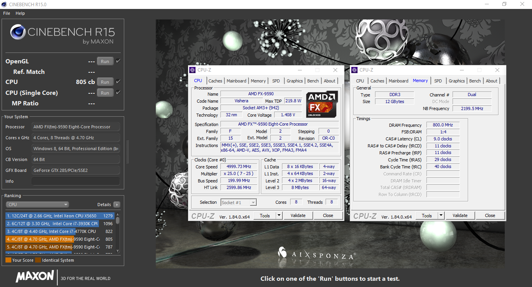Click the AMD FX Unlocked logo
Viewport: 532px width, 287px height.
[322, 104]
